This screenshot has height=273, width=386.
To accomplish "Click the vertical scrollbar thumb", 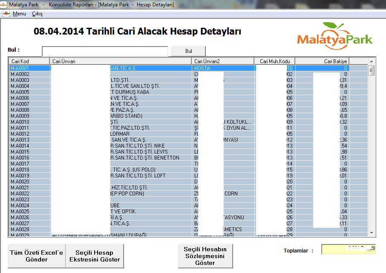I will coord(372,70).
